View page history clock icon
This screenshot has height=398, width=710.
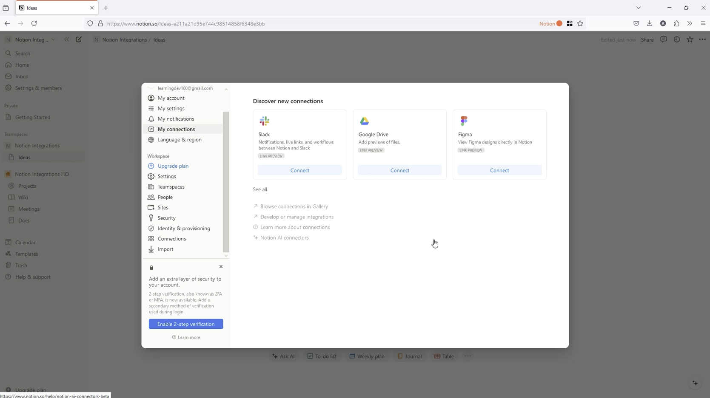point(677,40)
